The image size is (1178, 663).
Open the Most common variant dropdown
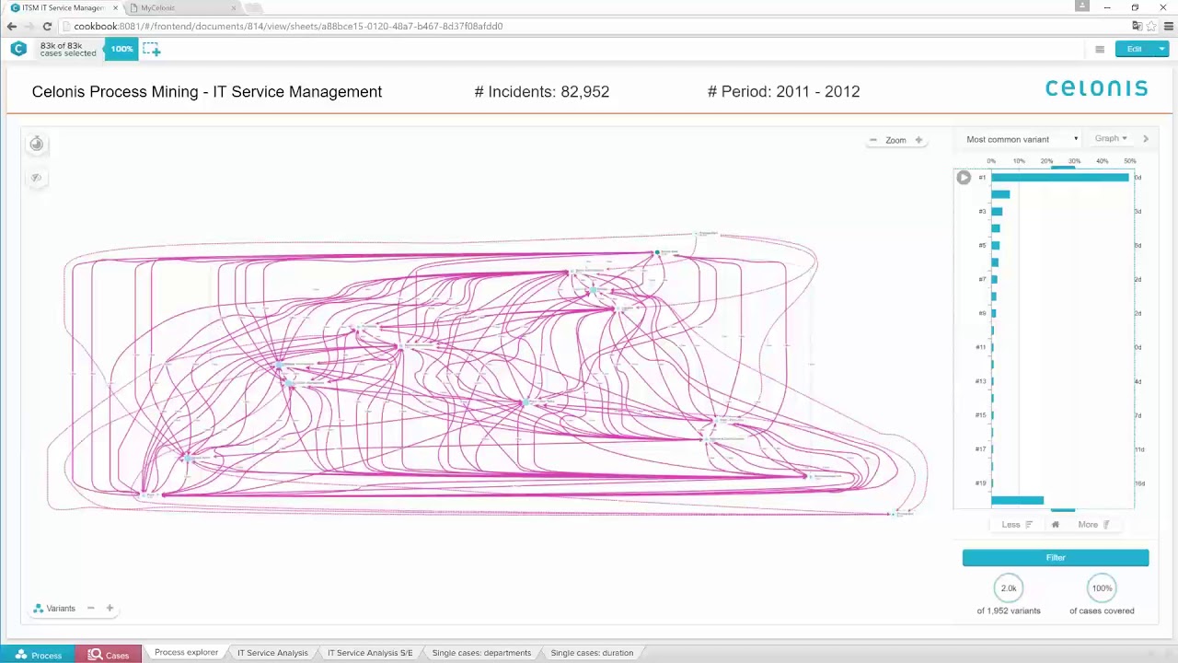pyautogui.click(x=1022, y=139)
